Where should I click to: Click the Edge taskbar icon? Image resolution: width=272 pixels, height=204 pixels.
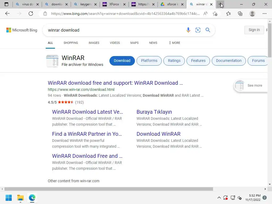(x=32, y=198)
